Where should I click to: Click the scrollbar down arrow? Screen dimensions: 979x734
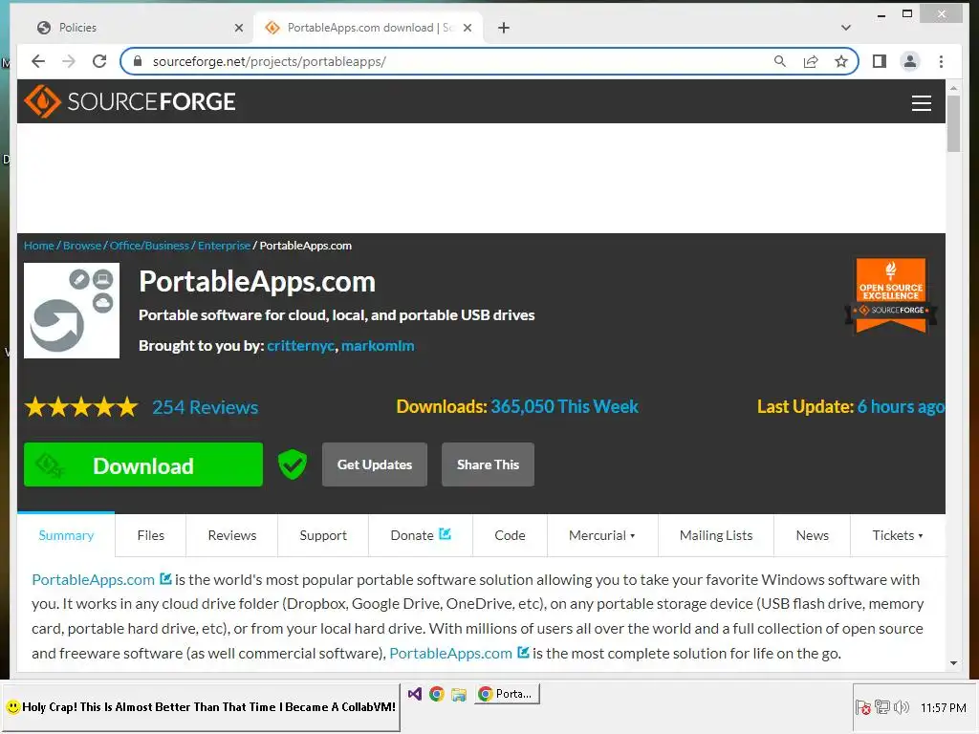(953, 663)
